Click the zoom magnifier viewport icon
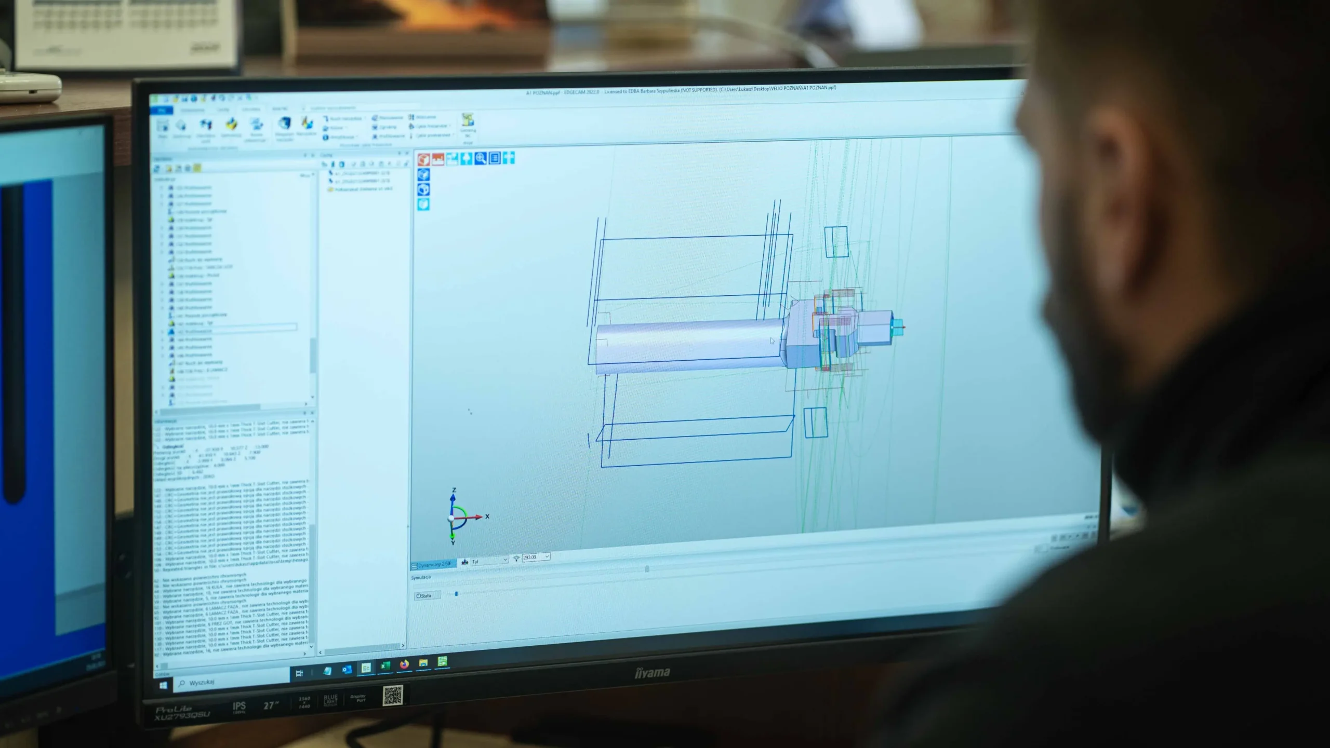 pos(480,158)
